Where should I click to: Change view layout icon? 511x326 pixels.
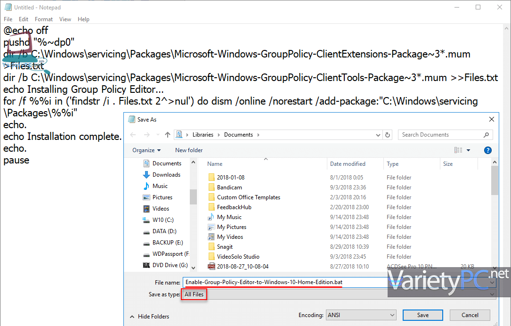tap(458, 150)
